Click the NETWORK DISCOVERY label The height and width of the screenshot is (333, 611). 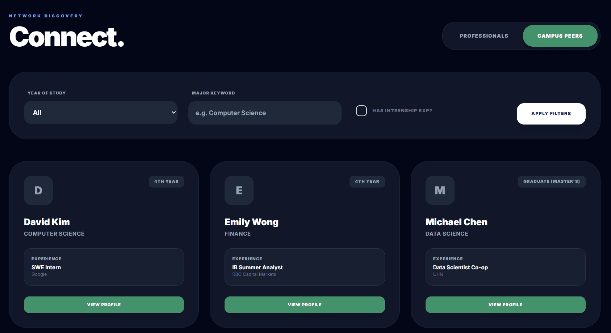[46, 16]
